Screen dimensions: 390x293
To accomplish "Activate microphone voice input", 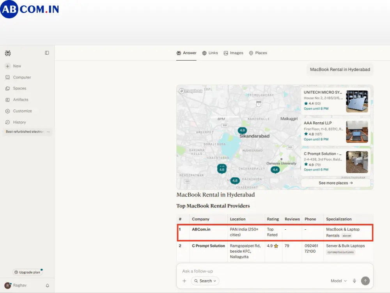I will pos(355,281).
